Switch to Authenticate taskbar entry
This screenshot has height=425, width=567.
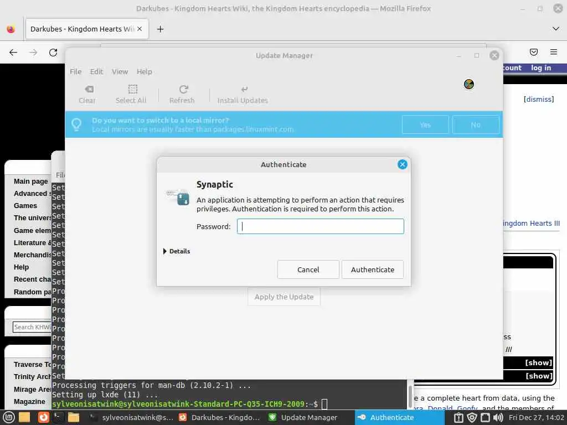point(400,417)
